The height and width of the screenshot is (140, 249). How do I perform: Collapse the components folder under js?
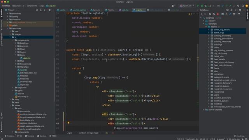tap(13, 40)
